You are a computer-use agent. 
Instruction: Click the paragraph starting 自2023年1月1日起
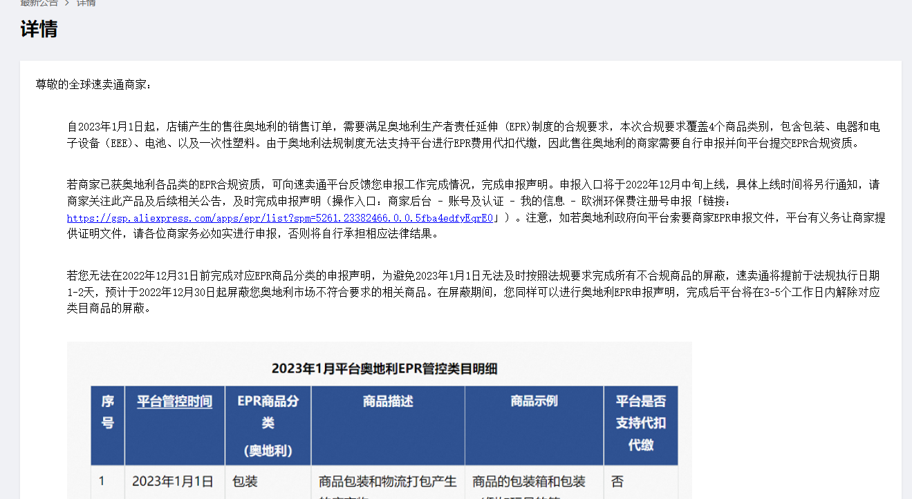point(474,135)
